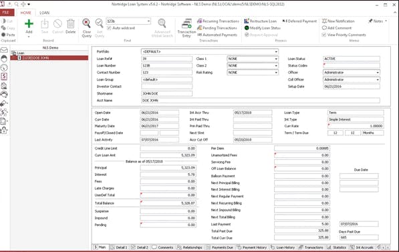Screen dimensions: 399x252
Task: Create a New Notification
Action: tap(338, 21)
